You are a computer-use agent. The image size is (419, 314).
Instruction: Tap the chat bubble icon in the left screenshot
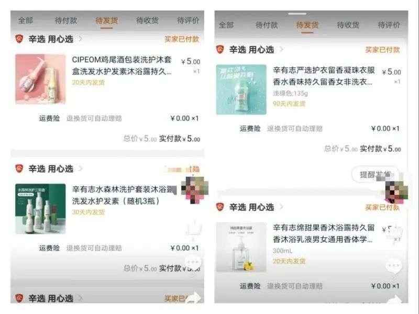pyautogui.click(x=193, y=262)
